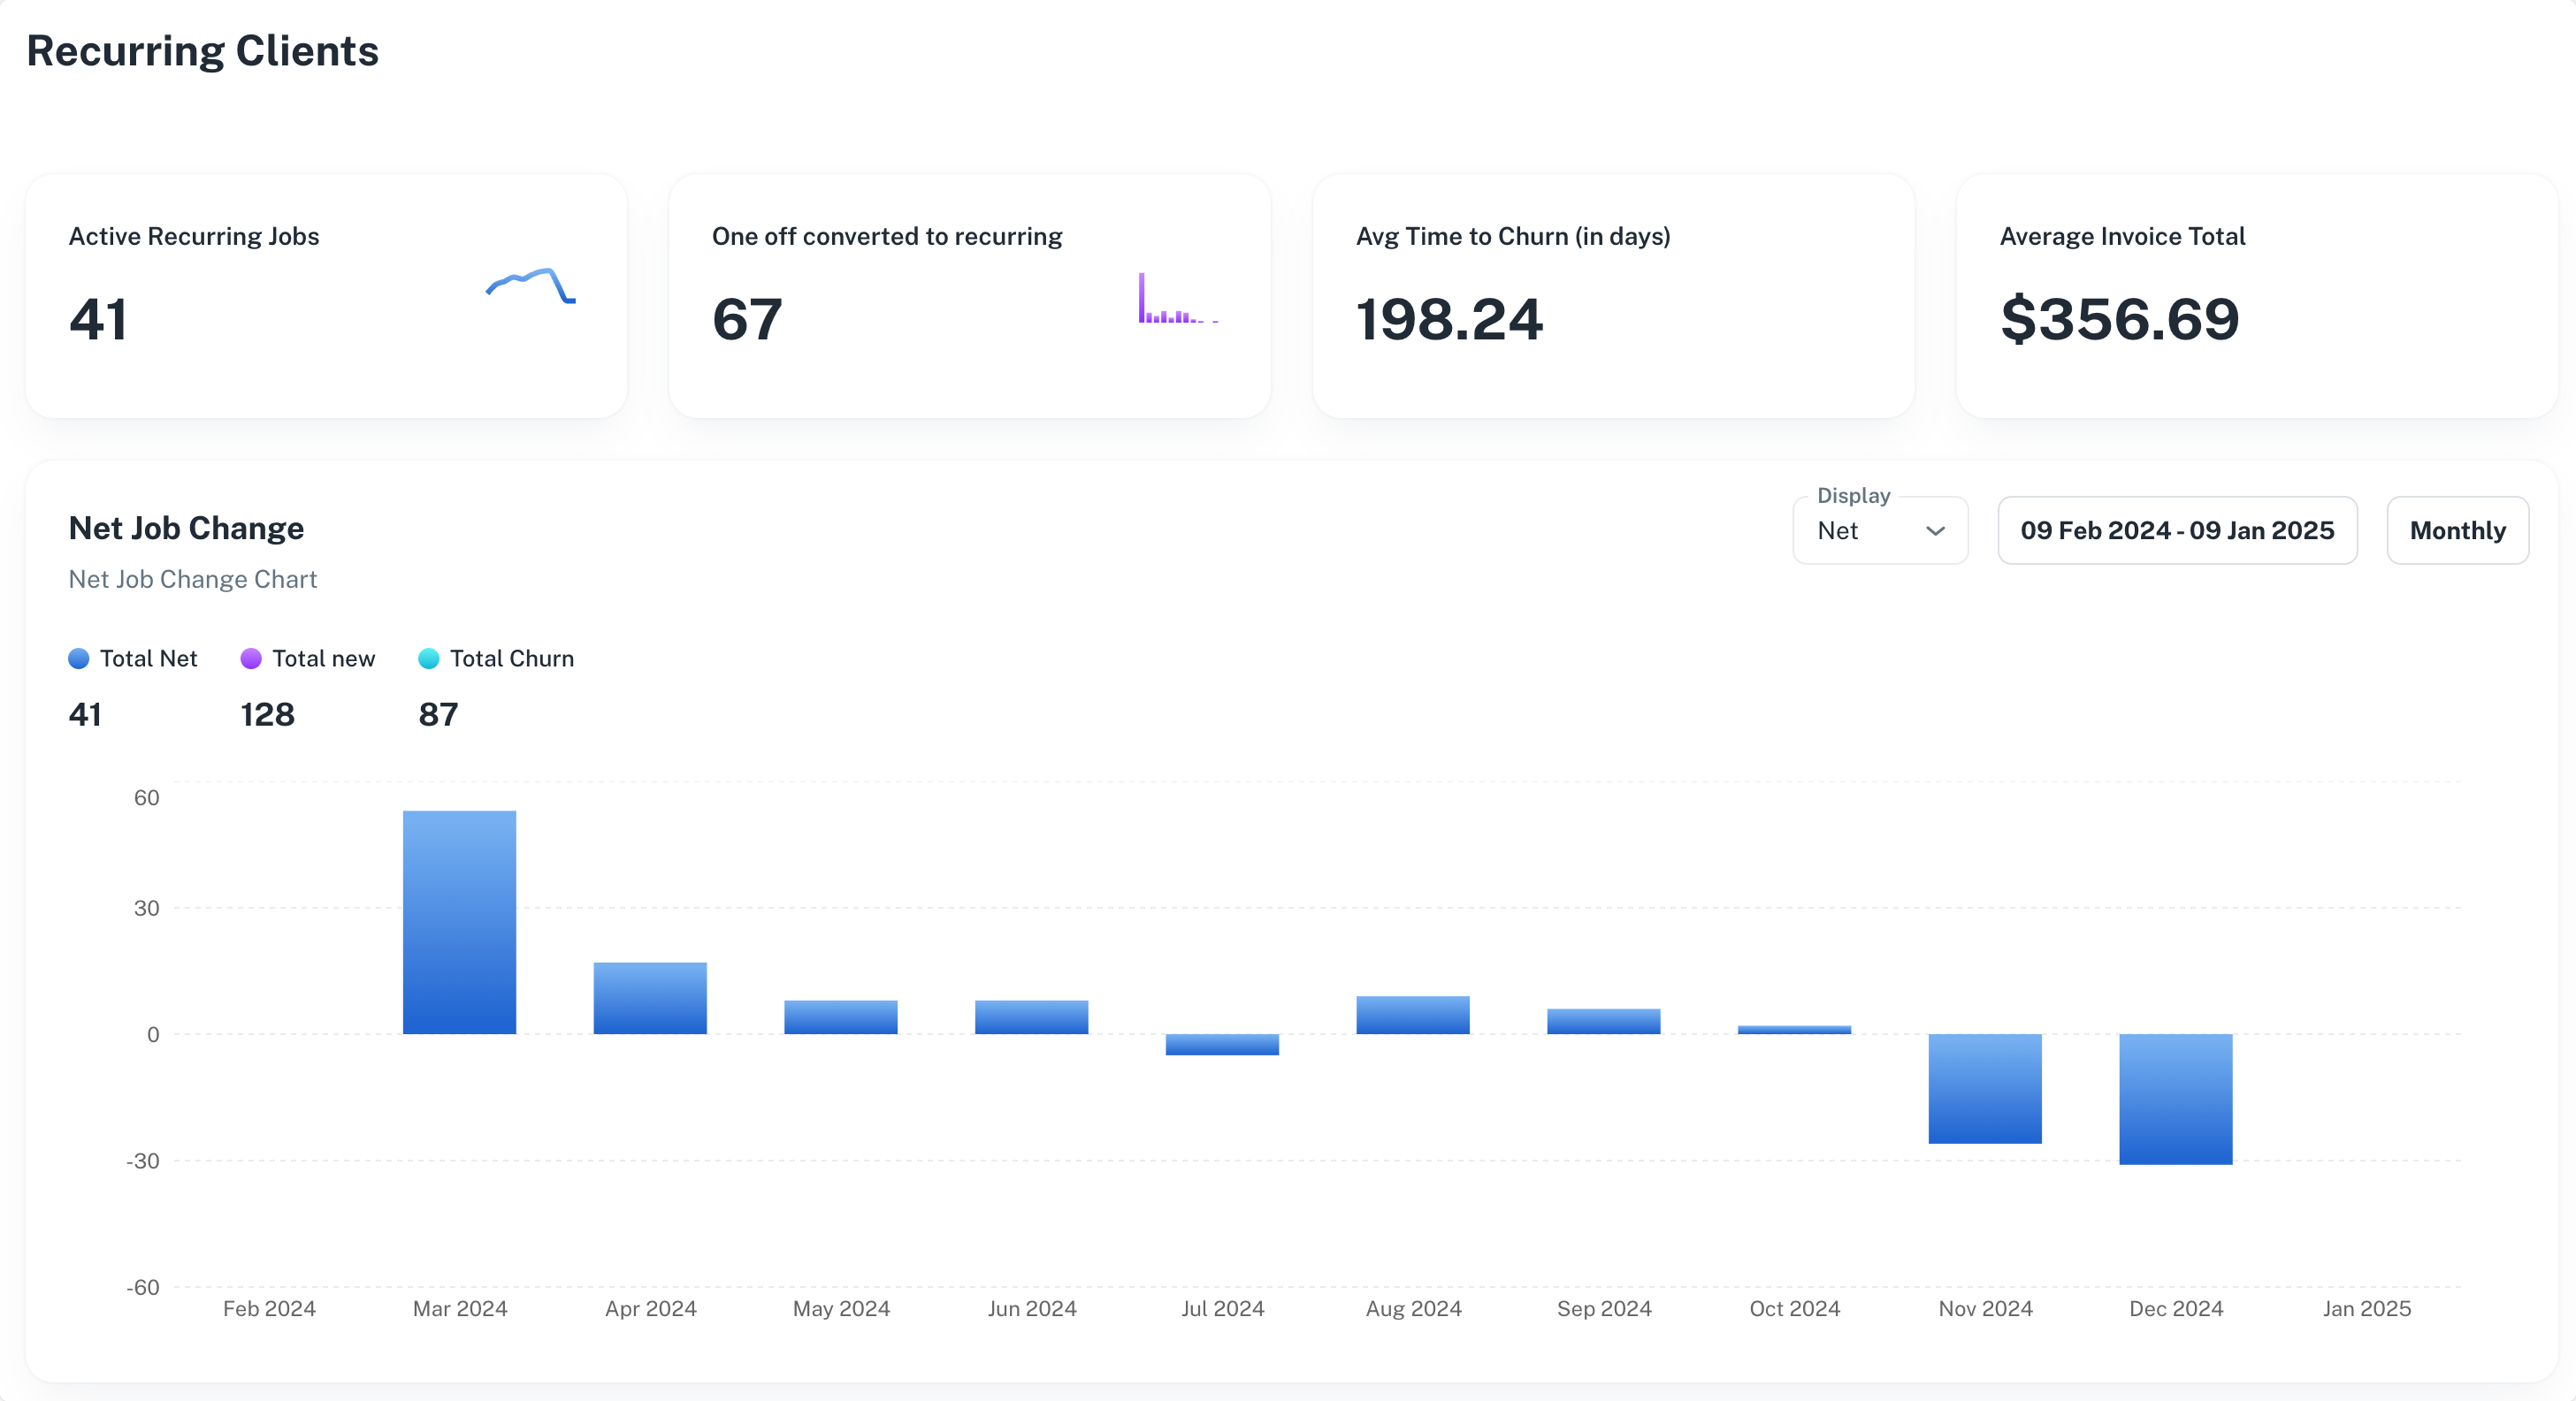Click the Active Recurring Jobs sparkline chart

(530, 286)
